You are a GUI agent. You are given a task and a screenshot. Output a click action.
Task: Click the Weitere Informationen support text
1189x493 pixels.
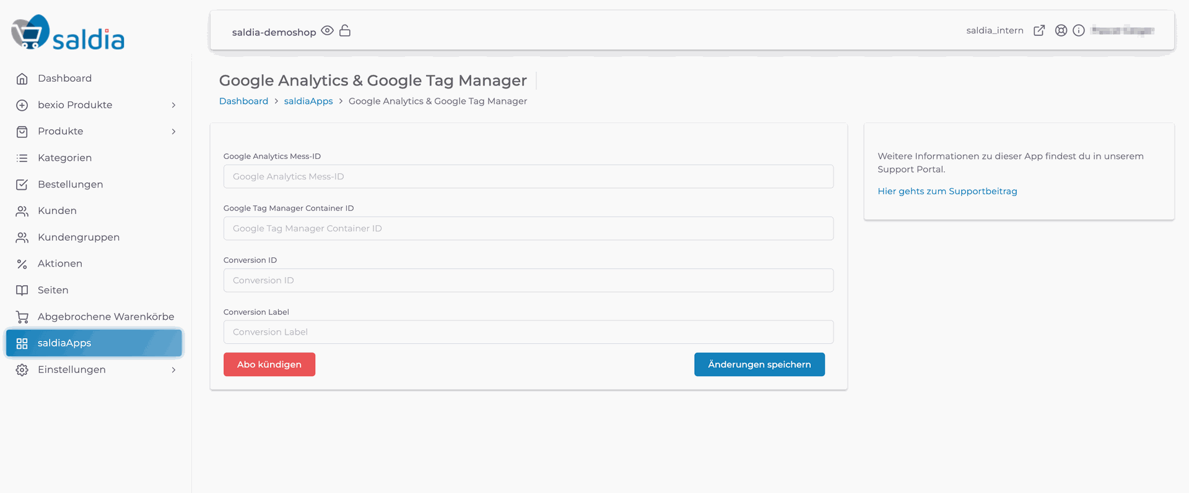tap(1011, 163)
